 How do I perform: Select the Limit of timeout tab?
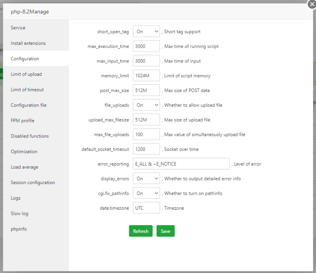point(27,90)
